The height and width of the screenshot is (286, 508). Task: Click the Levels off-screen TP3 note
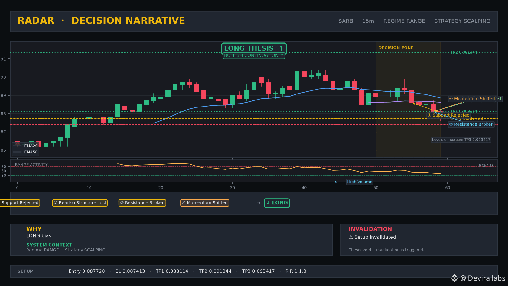pos(461,140)
